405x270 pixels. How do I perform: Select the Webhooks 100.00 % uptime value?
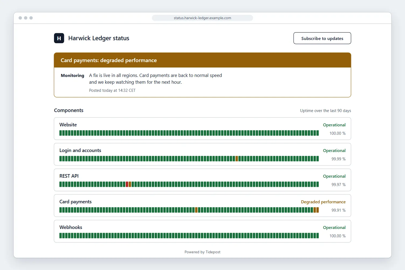point(337,236)
